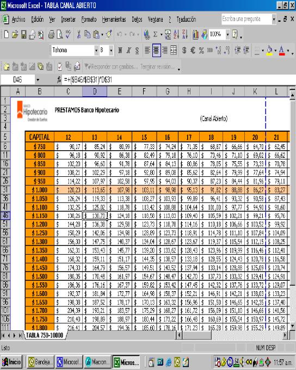Launch the Chart Wizard icon
The height and width of the screenshot is (370, 296).
point(195,34)
